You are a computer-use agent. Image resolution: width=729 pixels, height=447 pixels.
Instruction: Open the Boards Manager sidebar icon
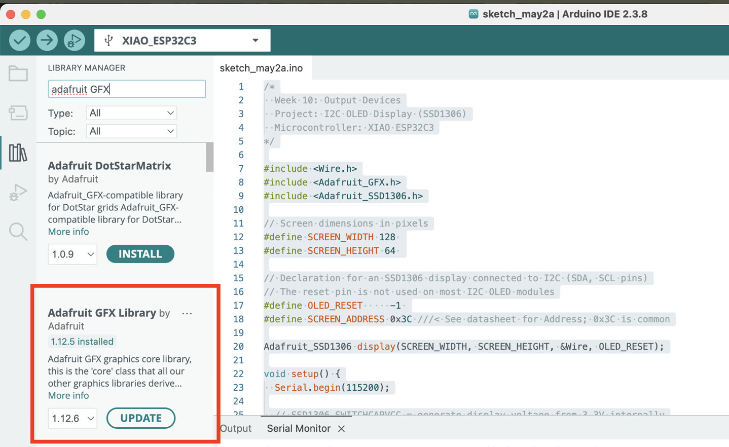(x=18, y=113)
